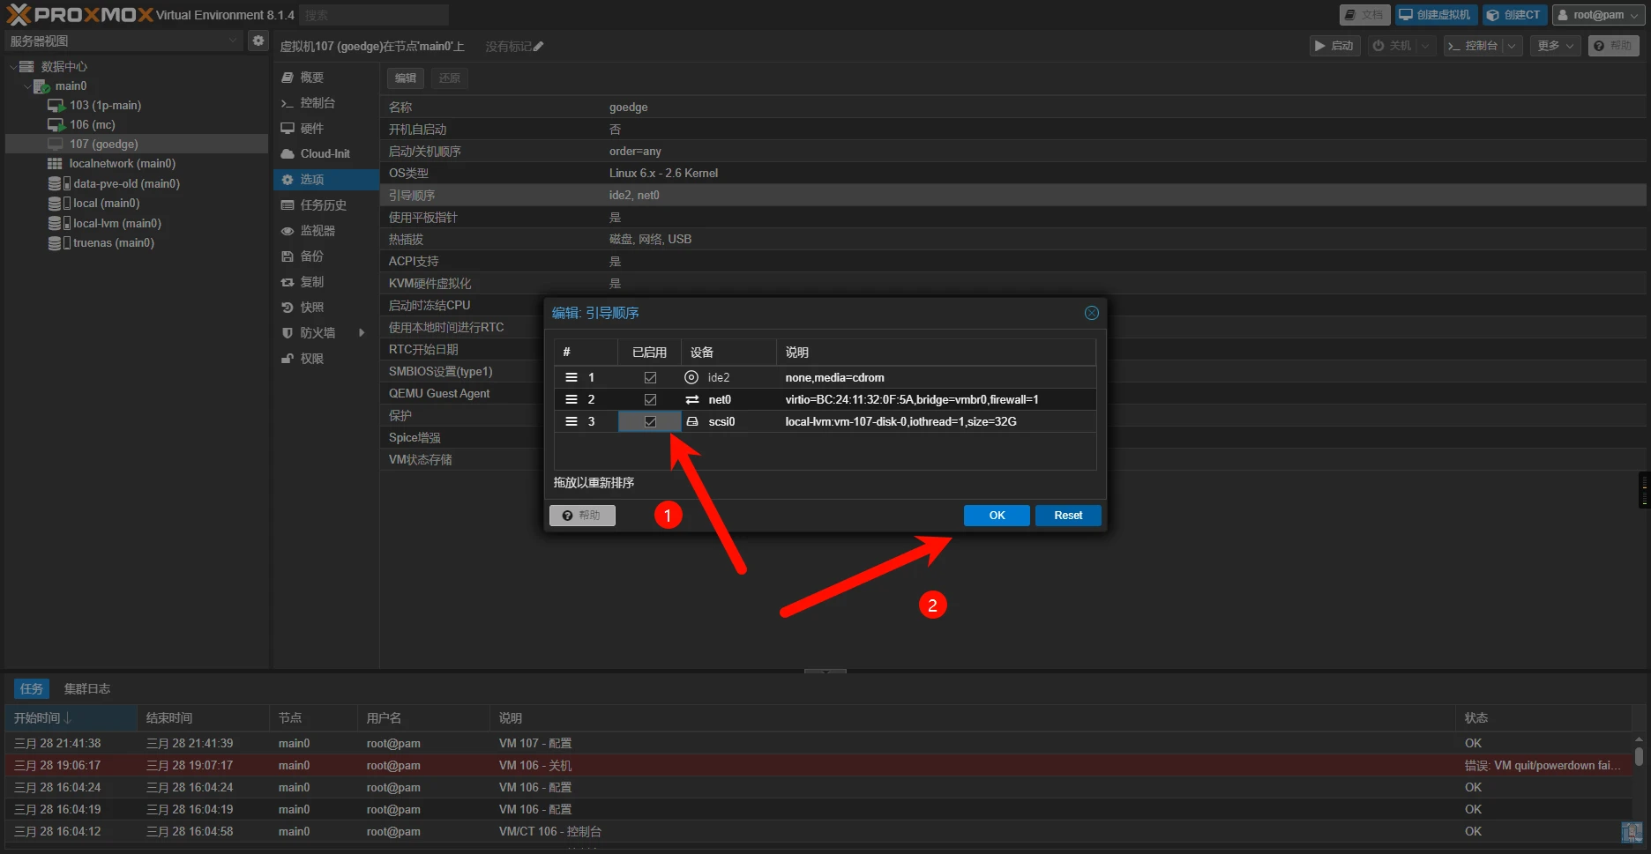Switch to the 集群日志 tab
1651x854 pixels.
point(86,688)
